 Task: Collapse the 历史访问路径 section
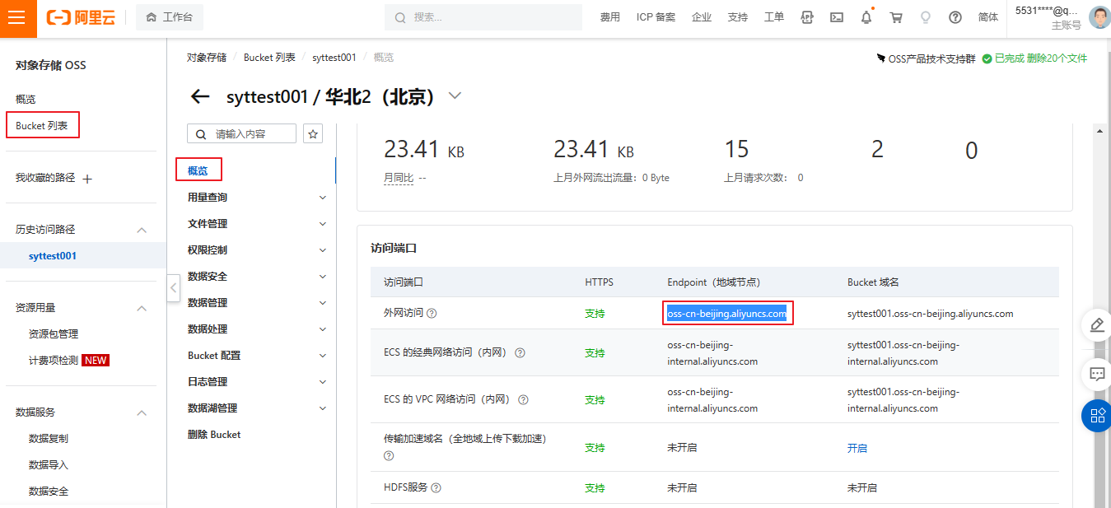coord(142,230)
